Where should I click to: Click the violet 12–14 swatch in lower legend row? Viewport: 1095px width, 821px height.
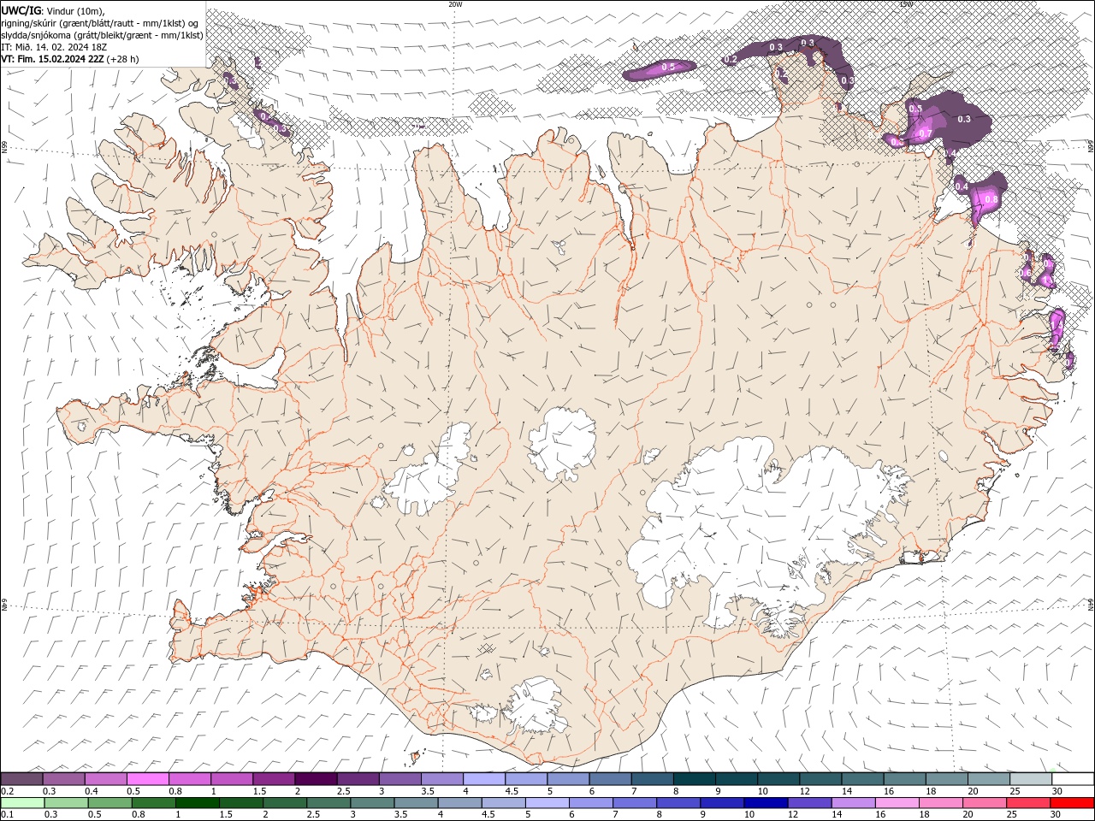(x=809, y=803)
